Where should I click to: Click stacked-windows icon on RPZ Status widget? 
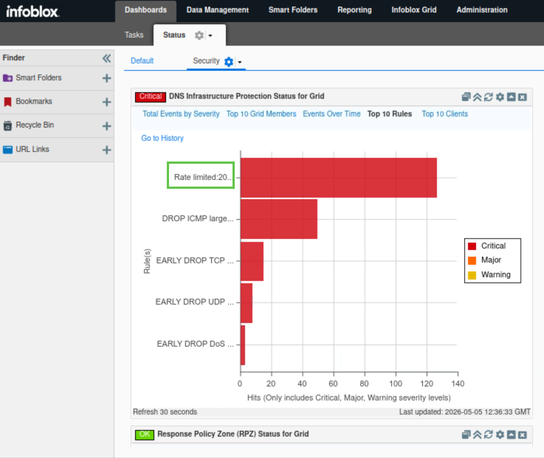(466, 435)
